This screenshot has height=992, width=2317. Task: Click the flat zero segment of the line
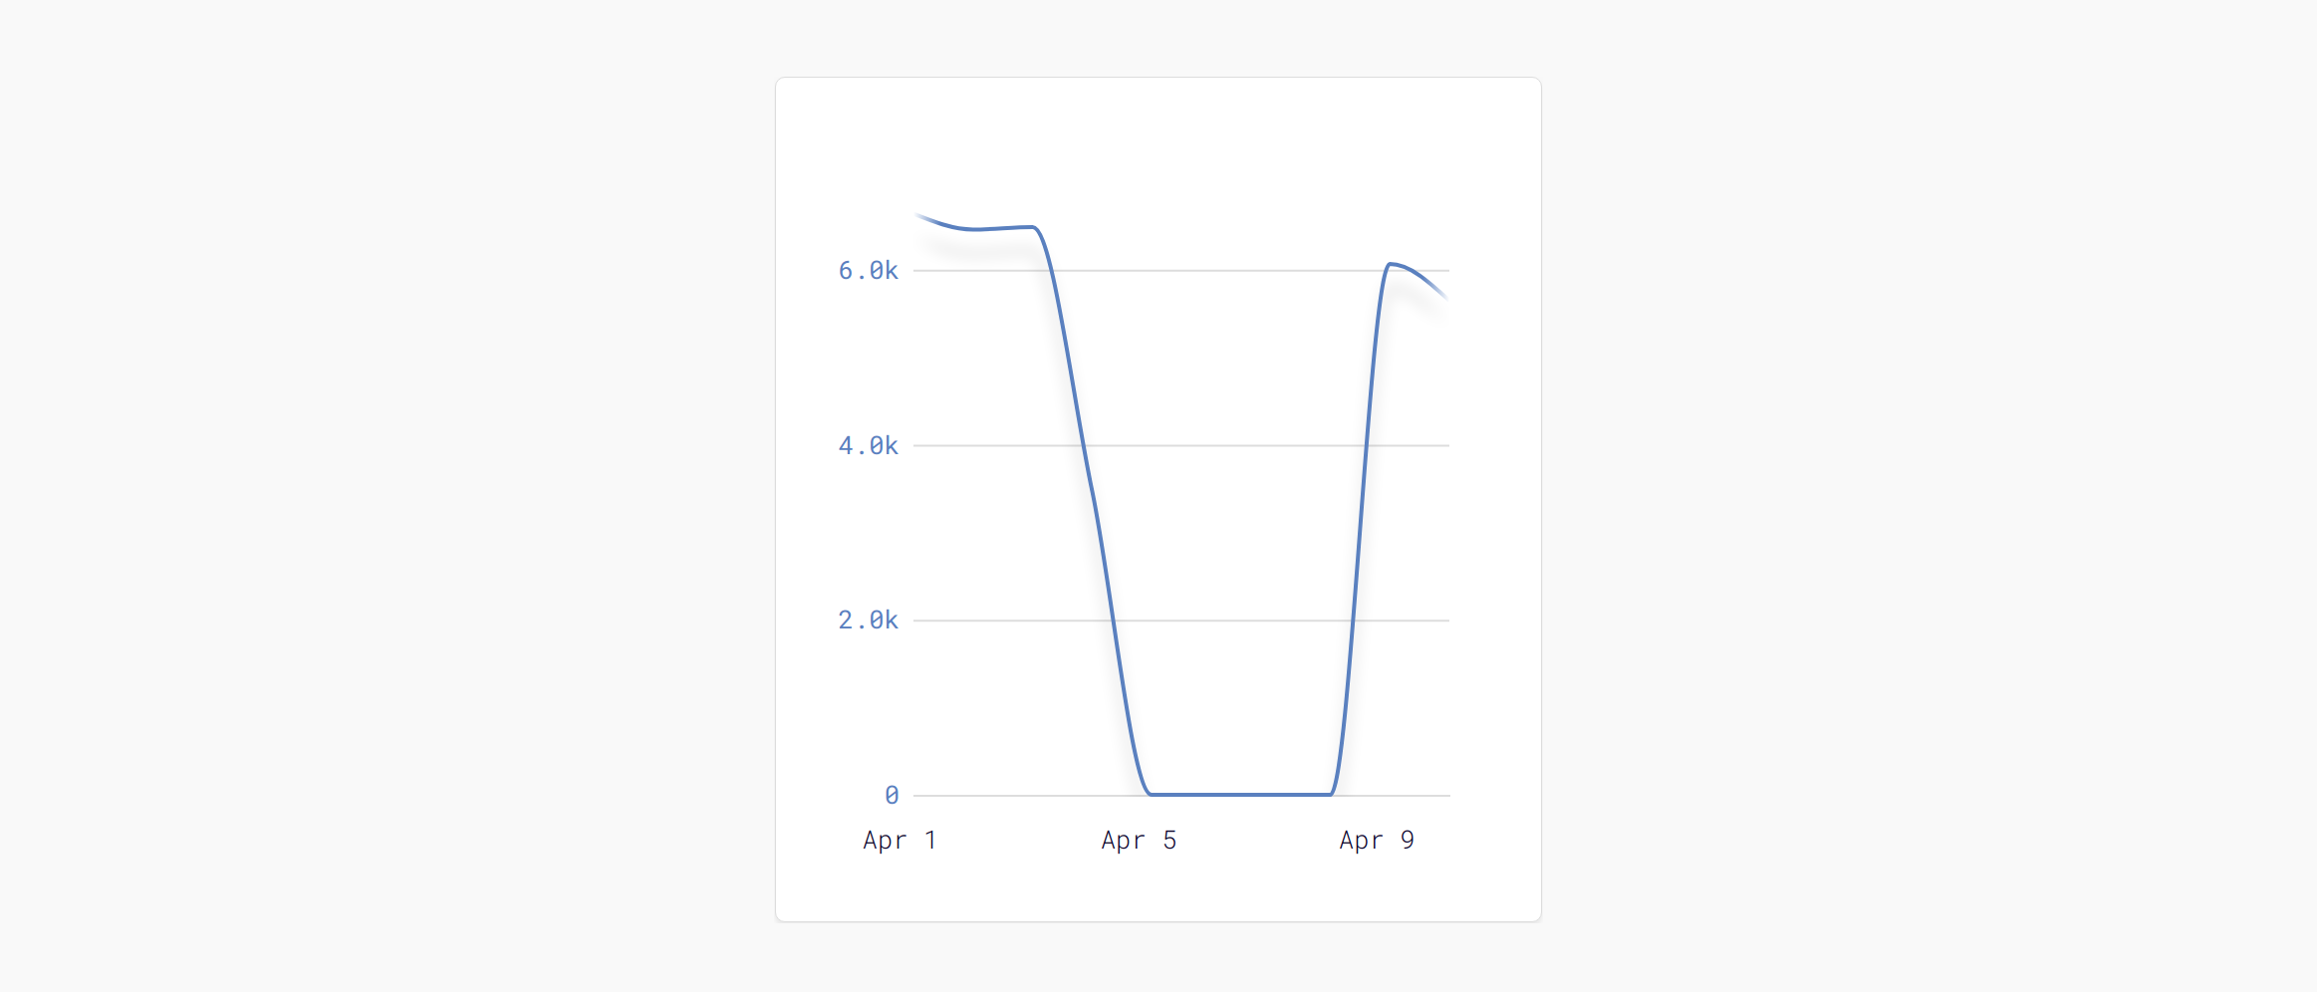pos(1240,795)
